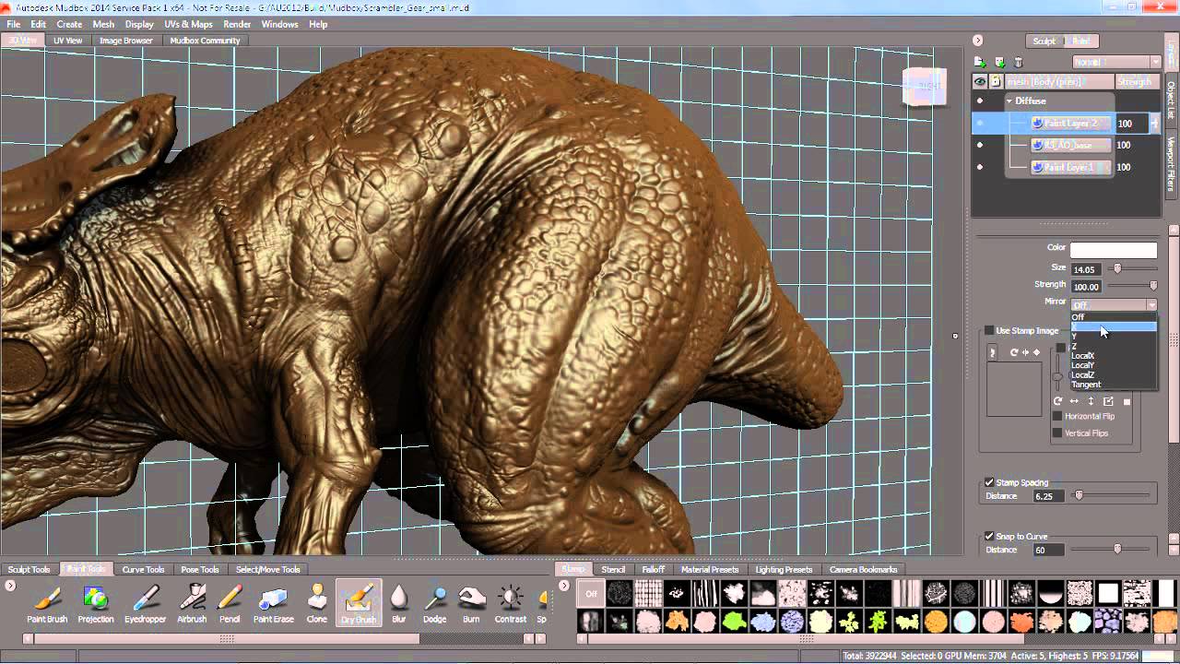Collapse the right panel with round arrow
Screen dimensions: 1180x664
click(x=977, y=41)
